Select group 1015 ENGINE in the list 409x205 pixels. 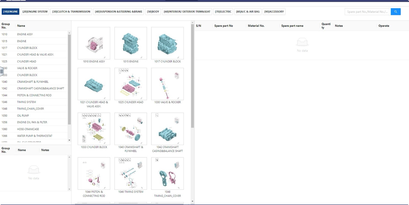tap(34, 41)
